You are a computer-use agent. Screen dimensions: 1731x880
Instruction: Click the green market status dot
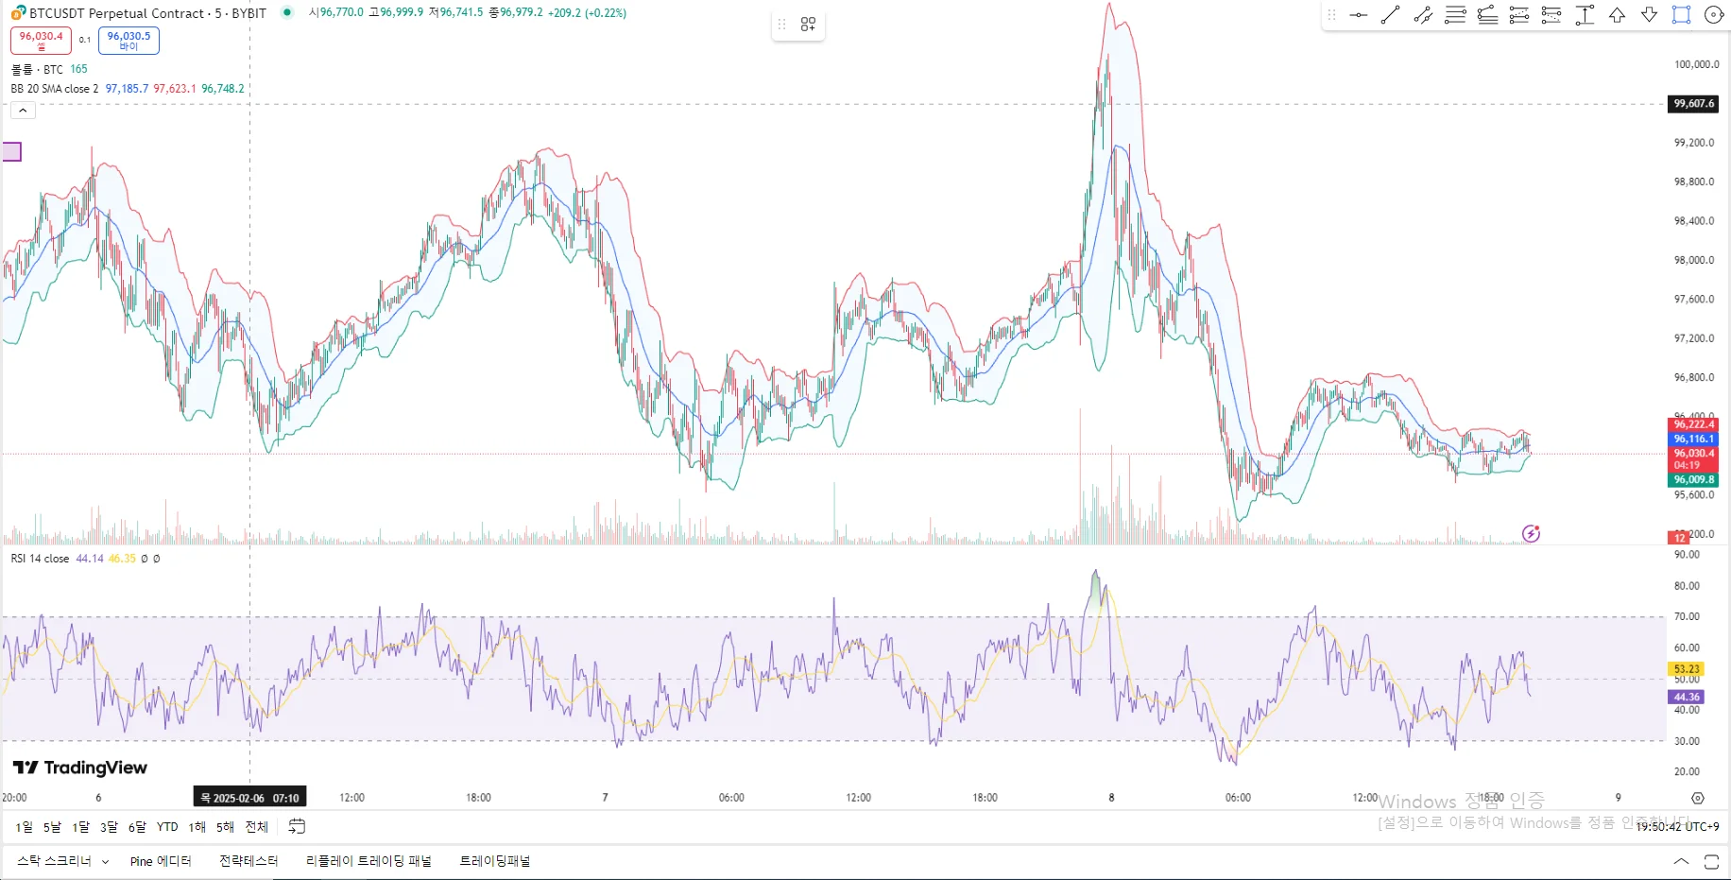coord(287,12)
